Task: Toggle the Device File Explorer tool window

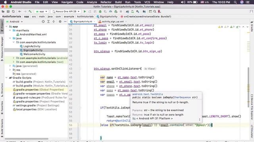Action: (x=252, y=107)
